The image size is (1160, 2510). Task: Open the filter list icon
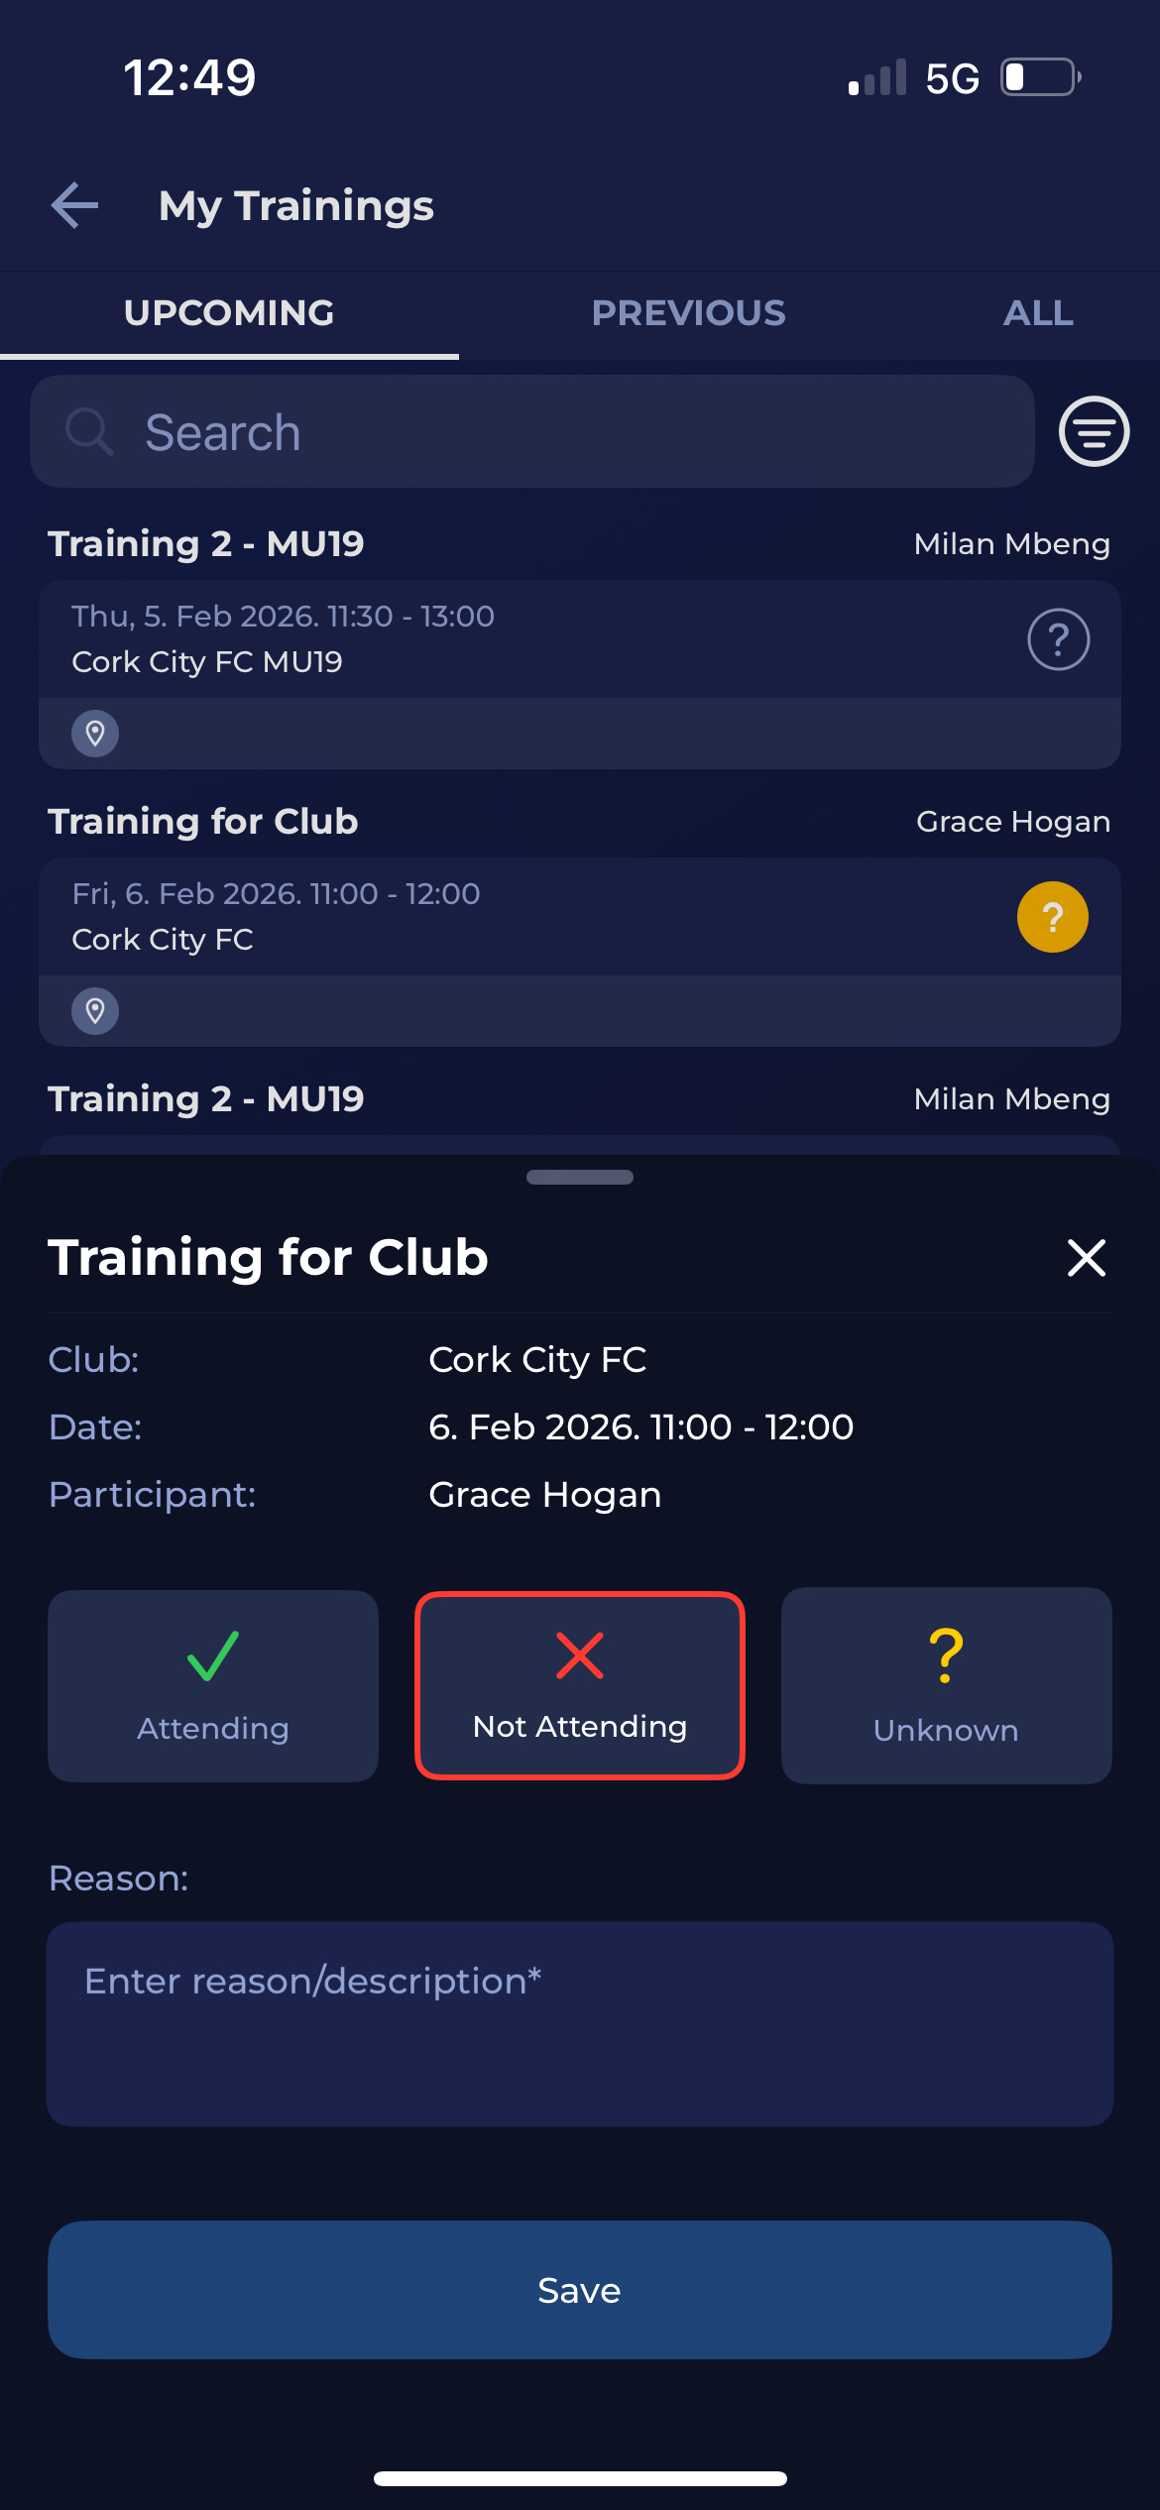[1094, 431]
